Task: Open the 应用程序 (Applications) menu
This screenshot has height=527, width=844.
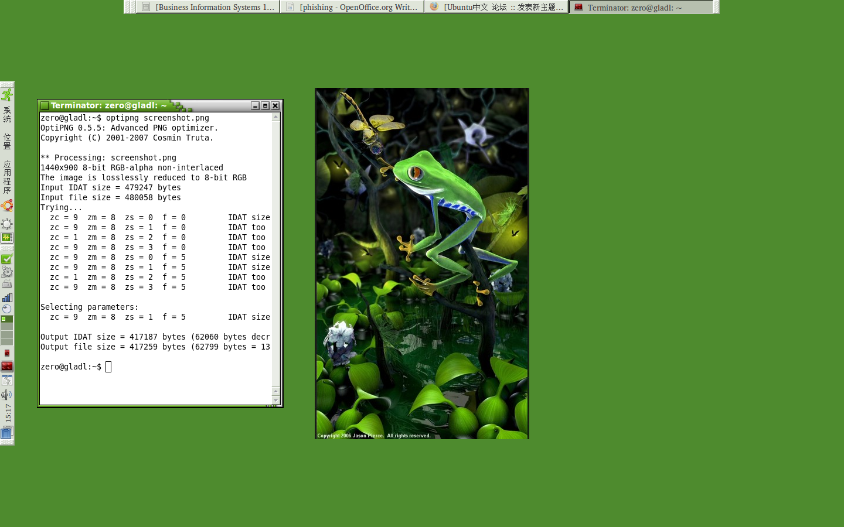Action: pyautogui.click(x=7, y=177)
